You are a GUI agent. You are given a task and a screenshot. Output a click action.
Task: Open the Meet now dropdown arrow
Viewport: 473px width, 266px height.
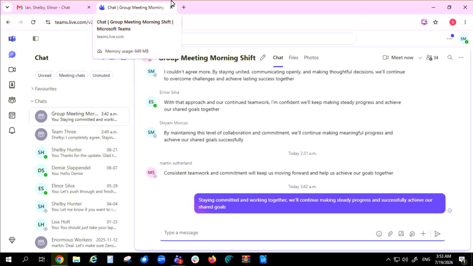click(420, 58)
